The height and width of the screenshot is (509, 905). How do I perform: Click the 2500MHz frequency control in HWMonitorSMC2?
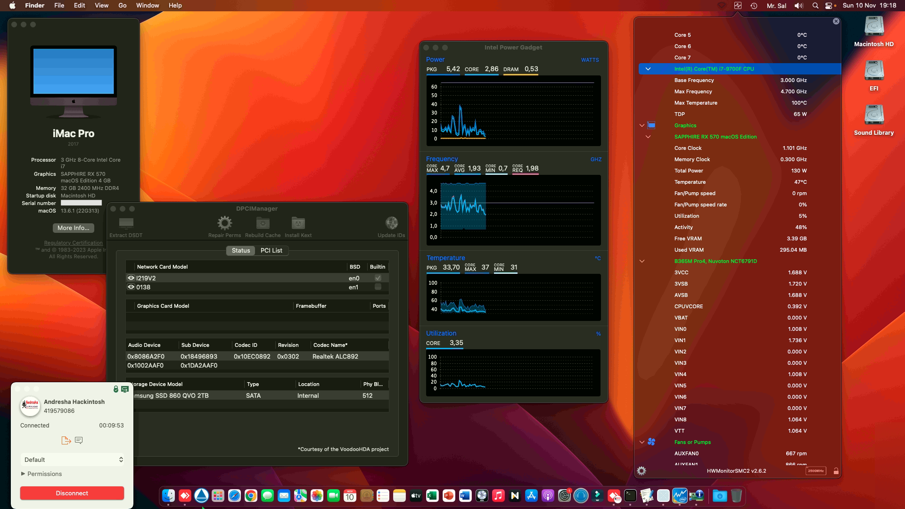click(815, 471)
